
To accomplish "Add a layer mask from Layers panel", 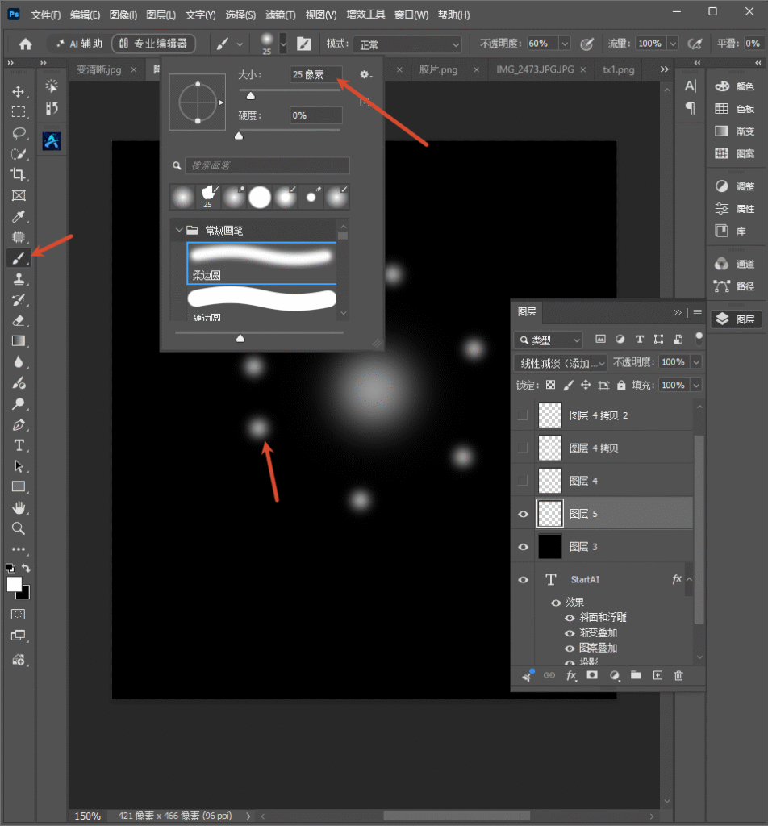I will click(x=592, y=675).
